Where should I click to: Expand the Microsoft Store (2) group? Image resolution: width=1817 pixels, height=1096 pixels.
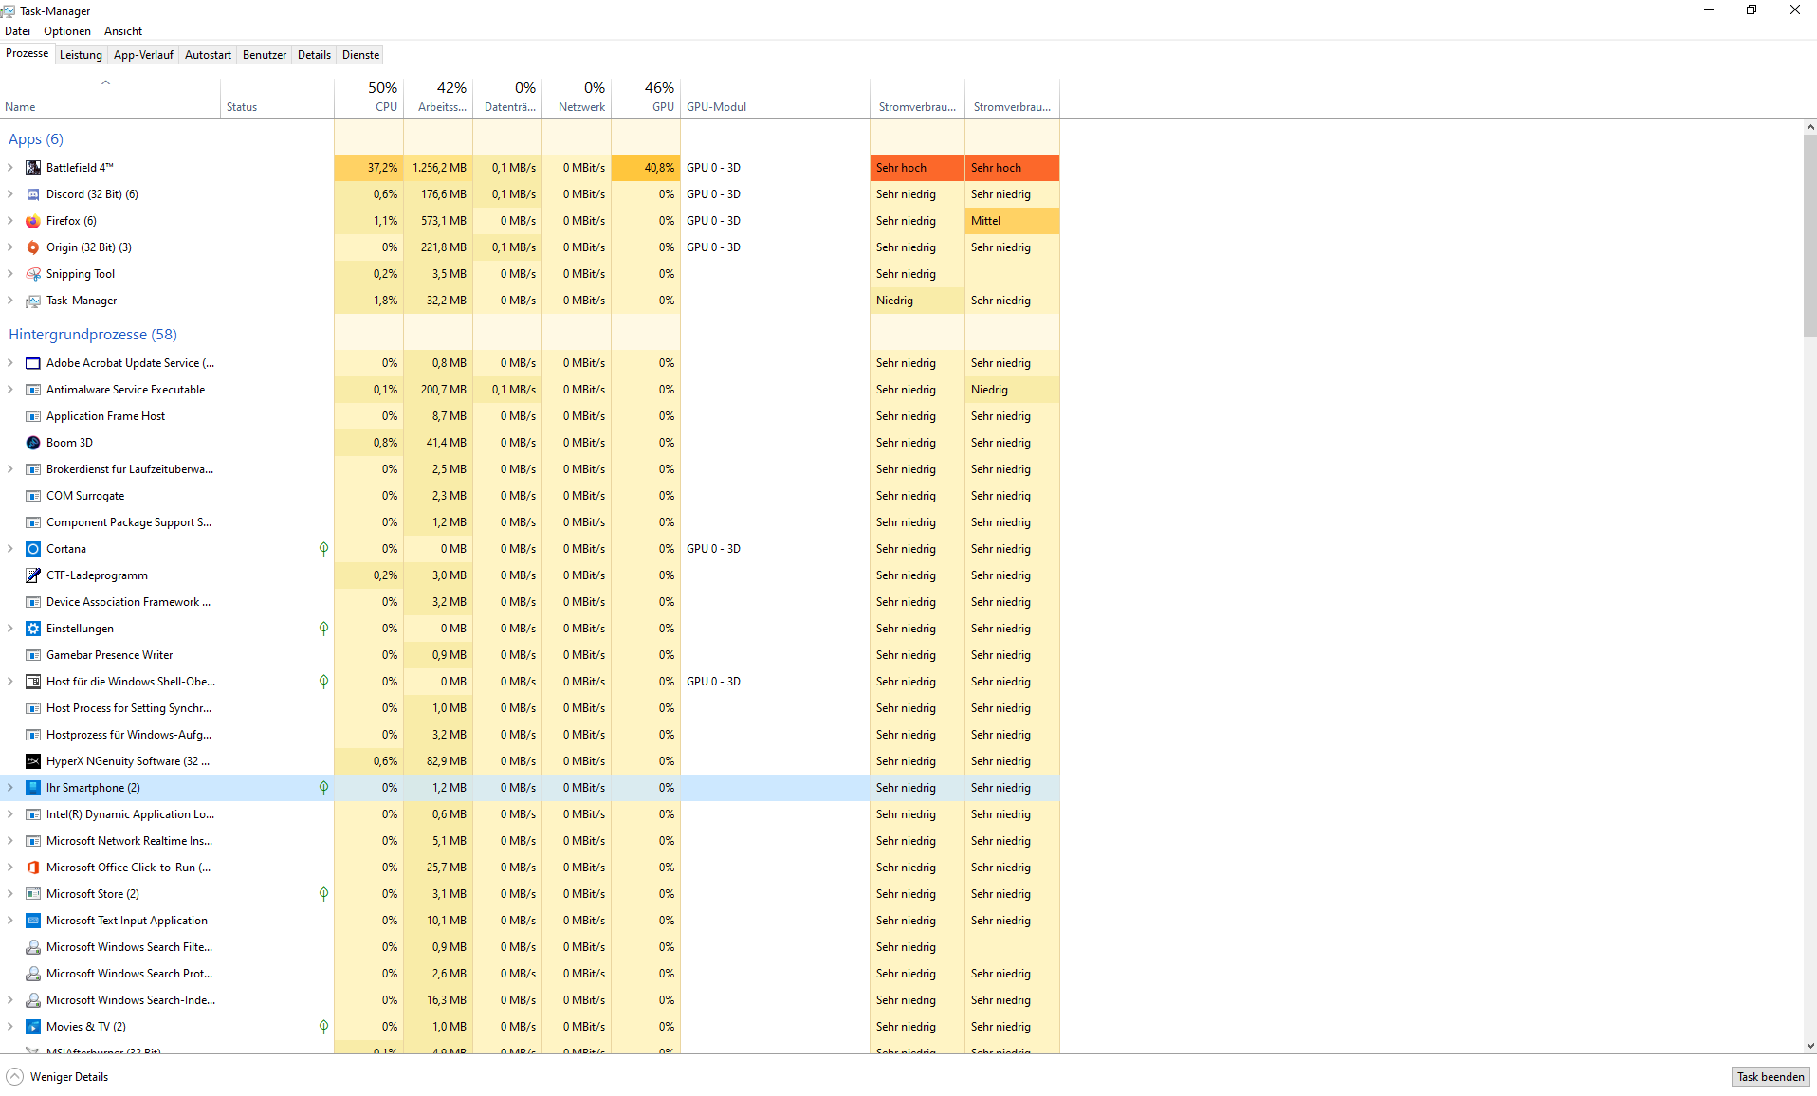pos(10,894)
